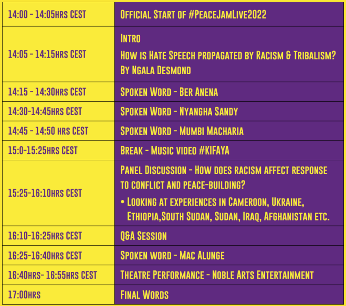Click Spoken word - Mac Alunge entry

pos(173,256)
